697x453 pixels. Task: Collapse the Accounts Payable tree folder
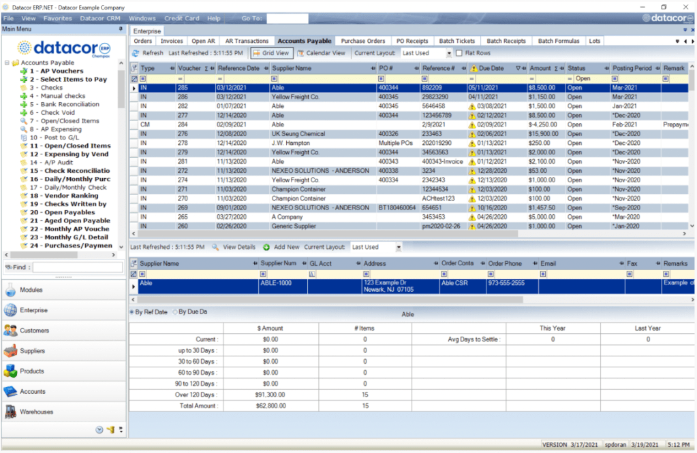click(x=6, y=63)
